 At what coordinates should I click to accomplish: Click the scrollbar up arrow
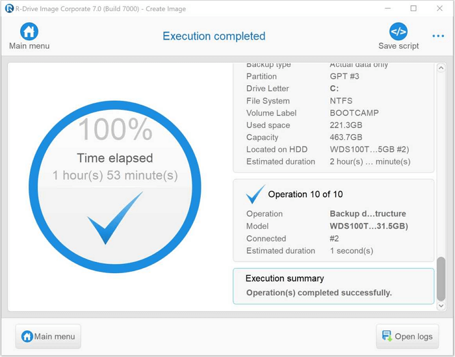click(441, 68)
